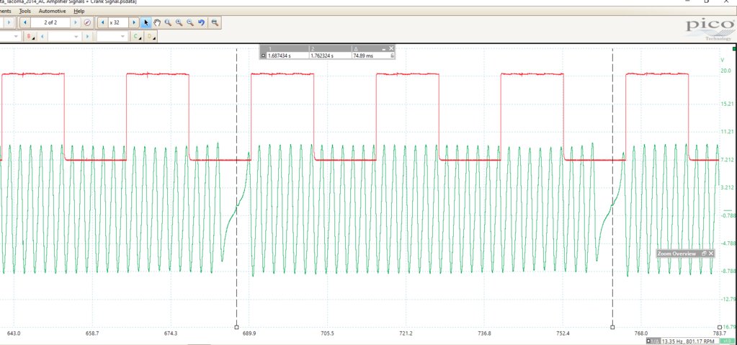Click ruler legend lock square
The width and height of the screenshot is (737, 345).
point(263,55)
